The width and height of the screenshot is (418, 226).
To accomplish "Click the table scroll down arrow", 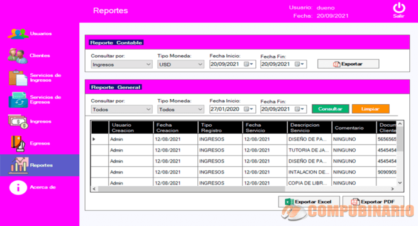I will pos(400,183).
